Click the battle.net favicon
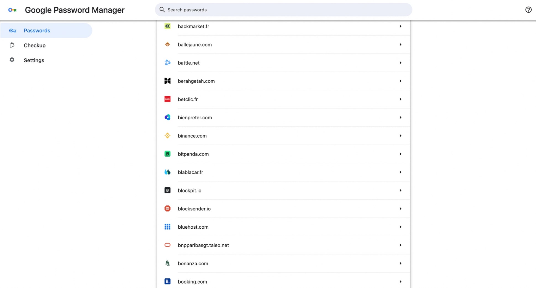The width and height of the screenshot is (536, 288). click(x=167, y=63)
